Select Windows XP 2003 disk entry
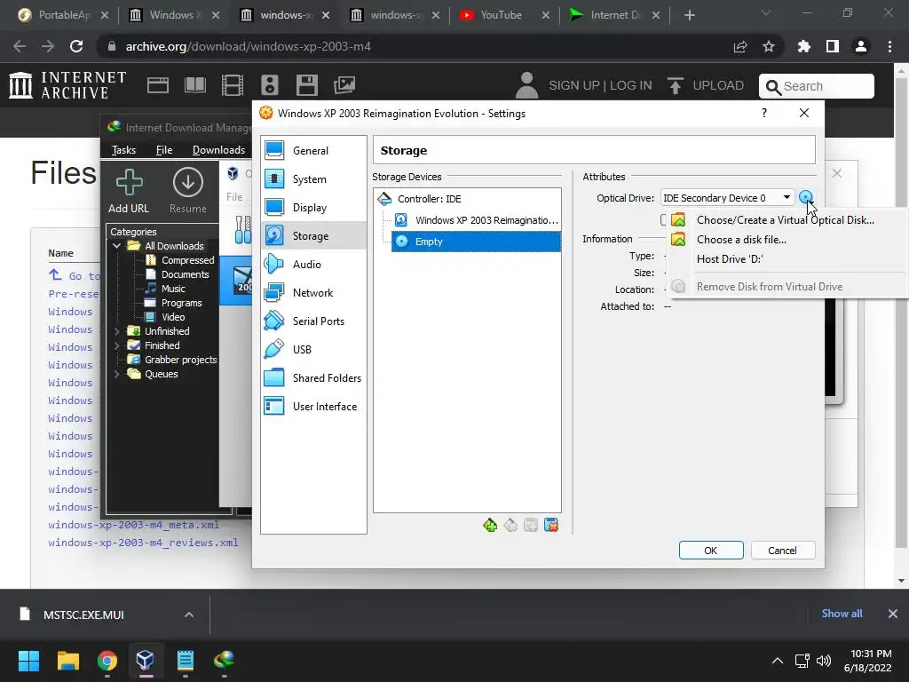This screenshot has height=682, width=909. click(476, 220)
